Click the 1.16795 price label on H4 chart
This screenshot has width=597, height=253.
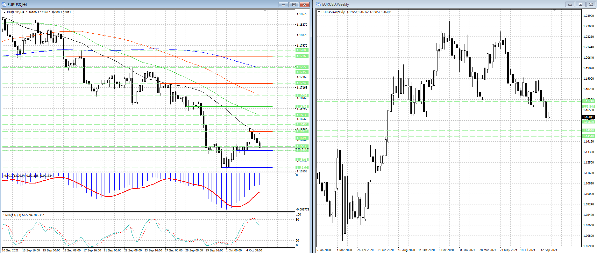pyautogui.click(x=302, y=107)
